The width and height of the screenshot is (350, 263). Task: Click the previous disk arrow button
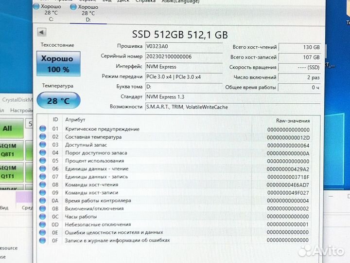click(x=42, y=32)
